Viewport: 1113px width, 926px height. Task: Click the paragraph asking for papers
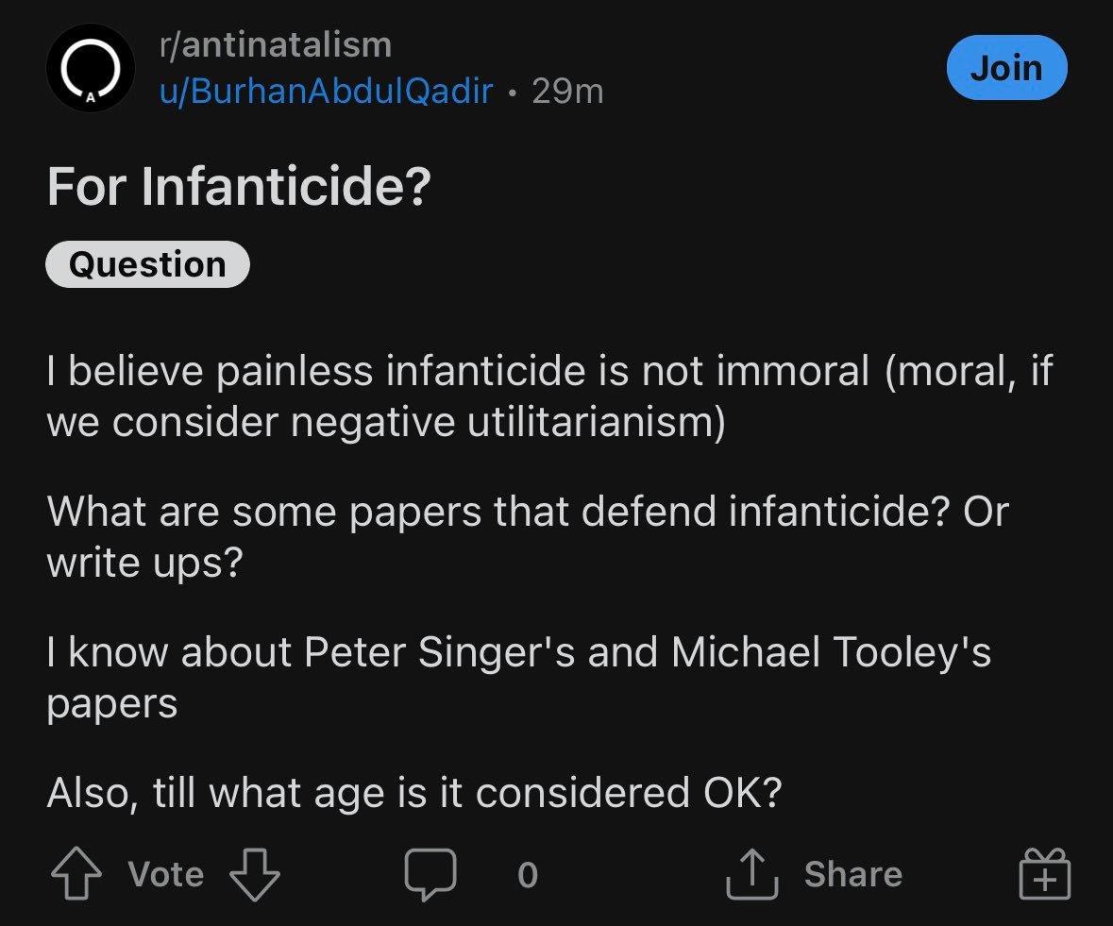point(527,536)
